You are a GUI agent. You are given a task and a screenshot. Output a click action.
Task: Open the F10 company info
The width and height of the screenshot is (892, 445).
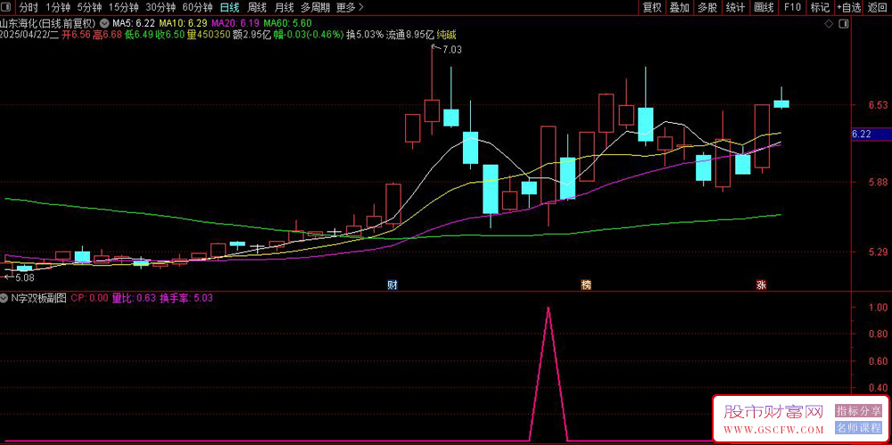(x=792, y=7)
